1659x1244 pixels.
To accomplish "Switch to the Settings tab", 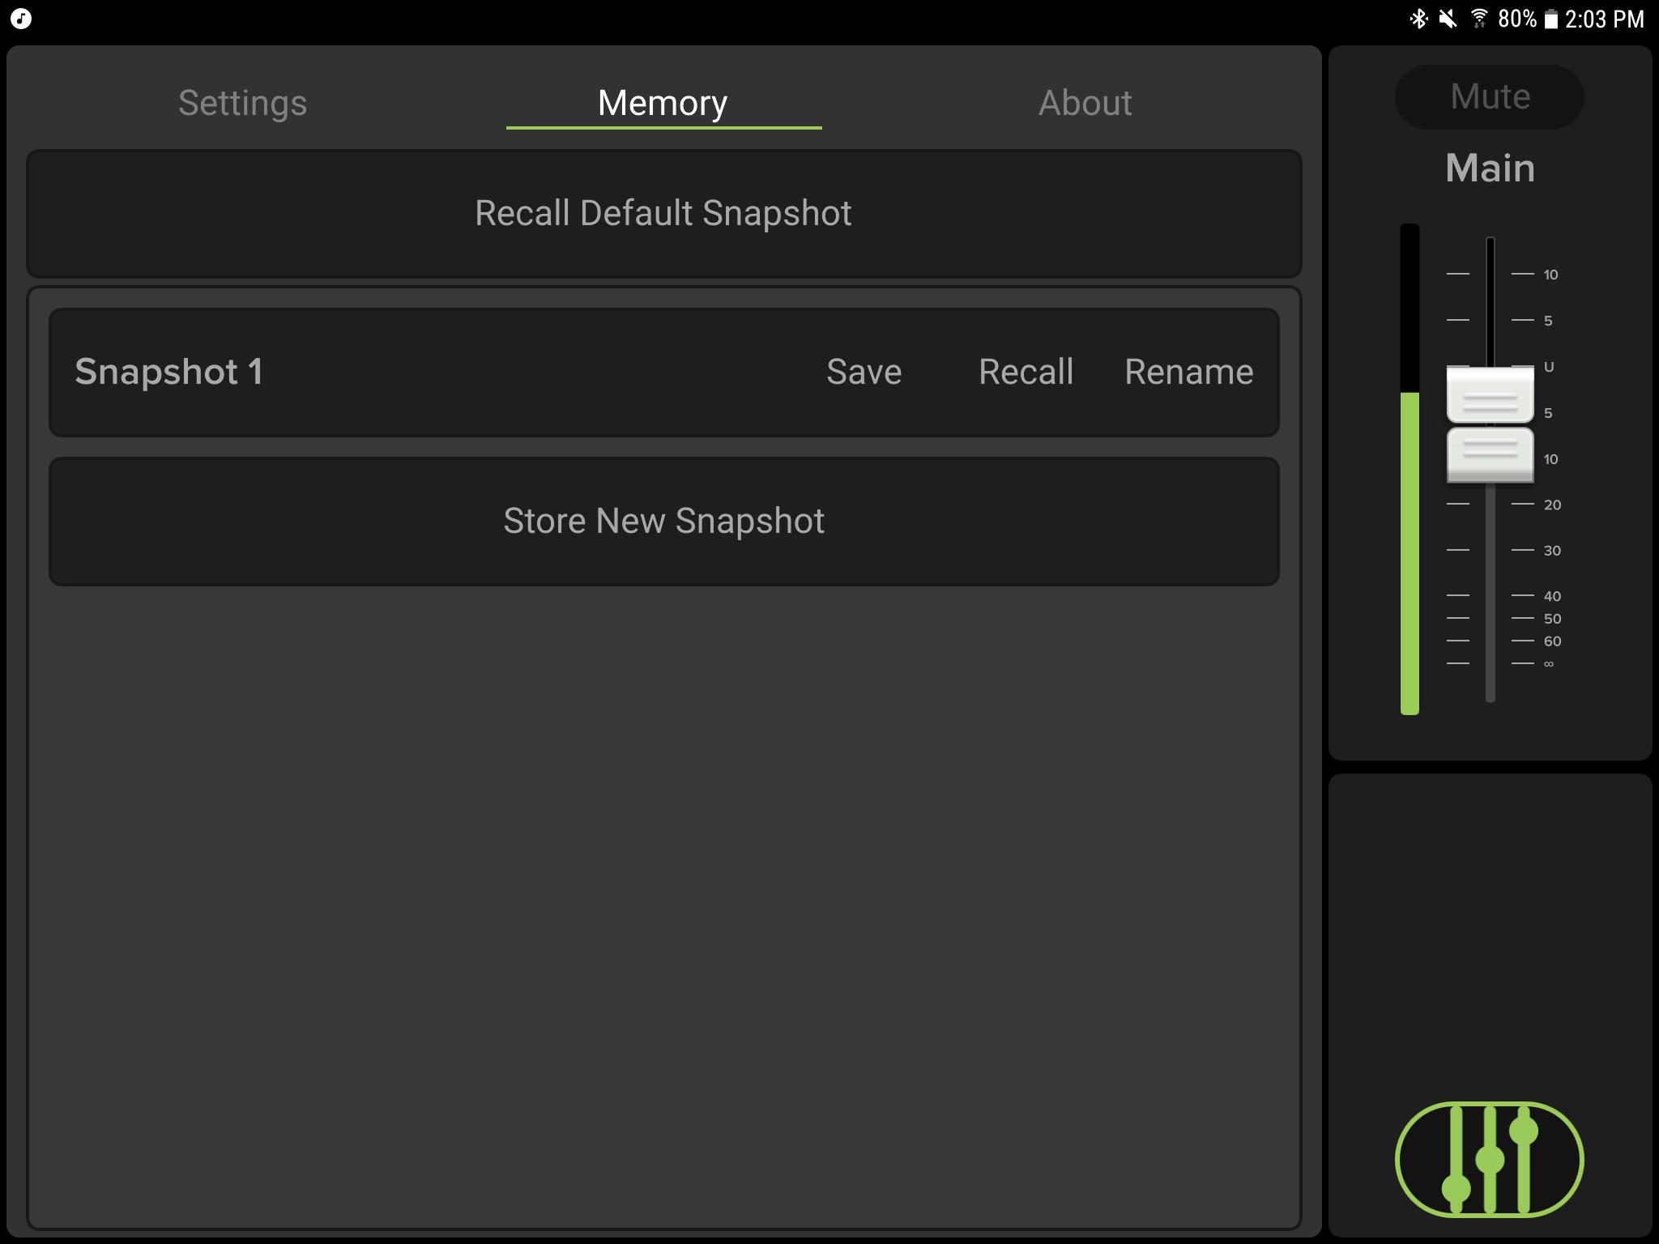I will pos(242,103).
